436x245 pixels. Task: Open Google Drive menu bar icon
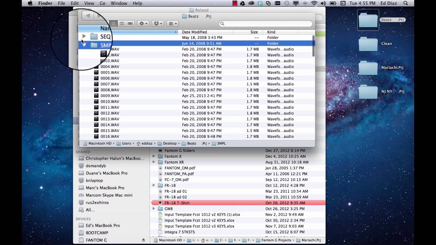(x=243, y=3)
